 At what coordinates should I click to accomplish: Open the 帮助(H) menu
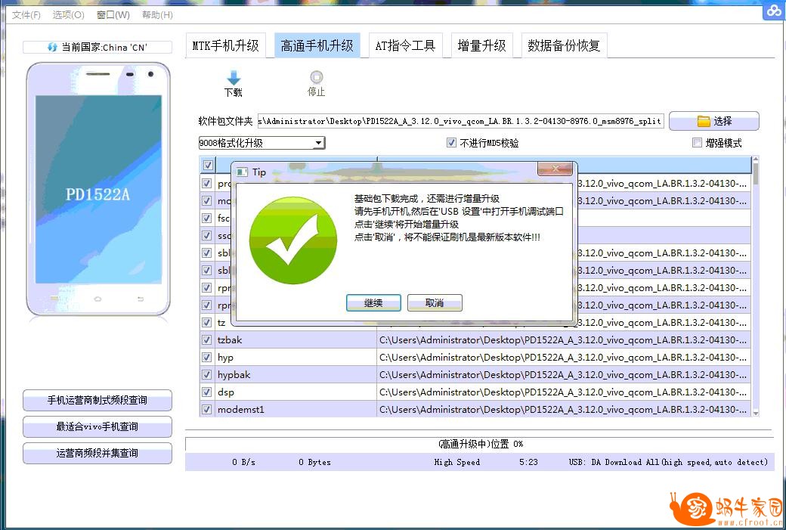[x=157, y=15]
